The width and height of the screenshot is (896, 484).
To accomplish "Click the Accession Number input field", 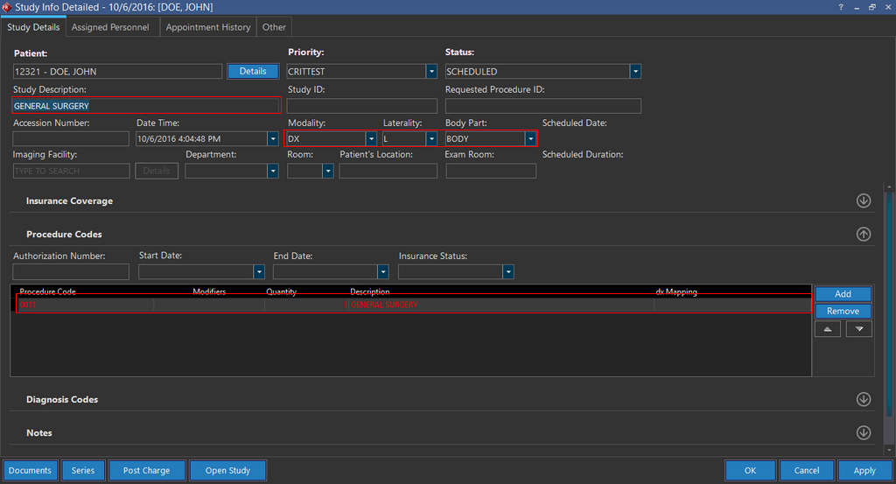I will tap(71, 138).
